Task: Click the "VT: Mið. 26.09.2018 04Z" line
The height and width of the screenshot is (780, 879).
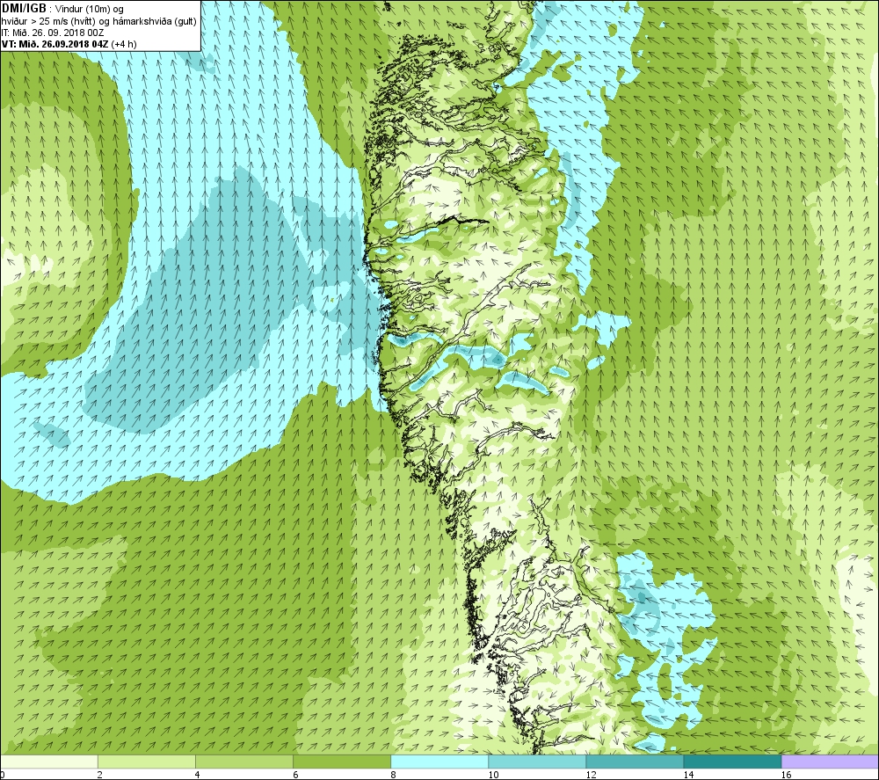Action: tap(55, 44)
